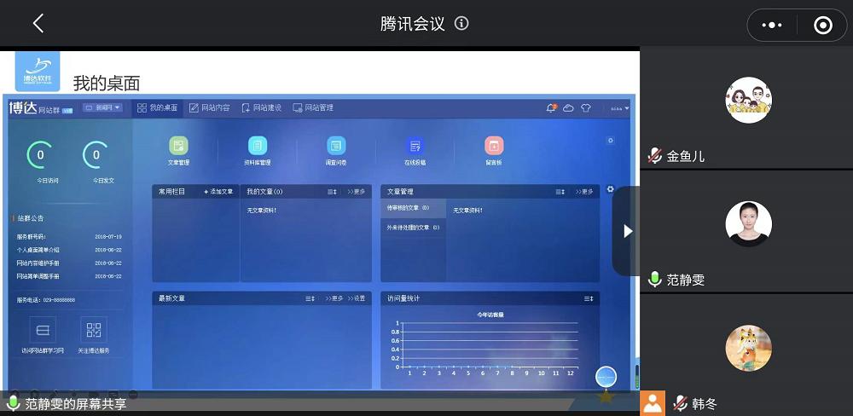Image resolution: width=853 pixels, height=416 pixels.
Task: Click the notification bell icon
Action: (x=551, y=108)
